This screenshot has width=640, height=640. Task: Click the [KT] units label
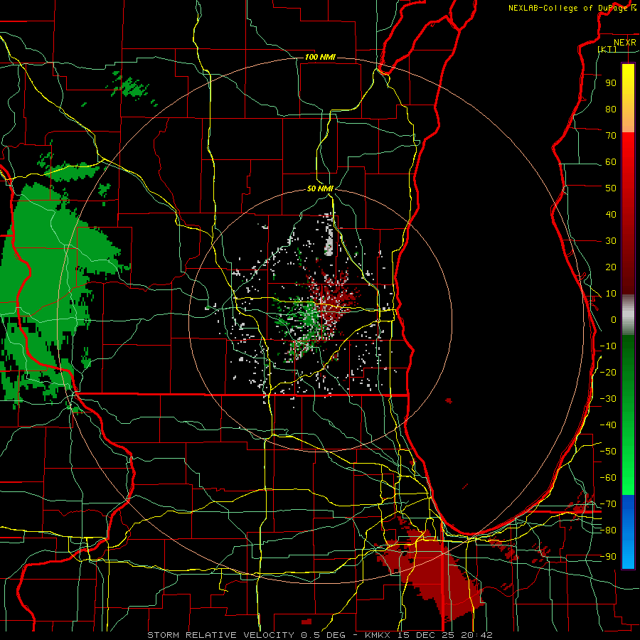(607, 49)
